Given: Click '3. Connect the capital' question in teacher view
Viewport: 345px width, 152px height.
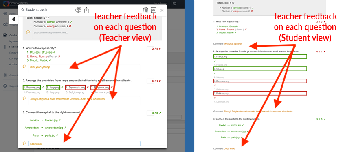Looking at the screenshot, I should tap(52, 113).
